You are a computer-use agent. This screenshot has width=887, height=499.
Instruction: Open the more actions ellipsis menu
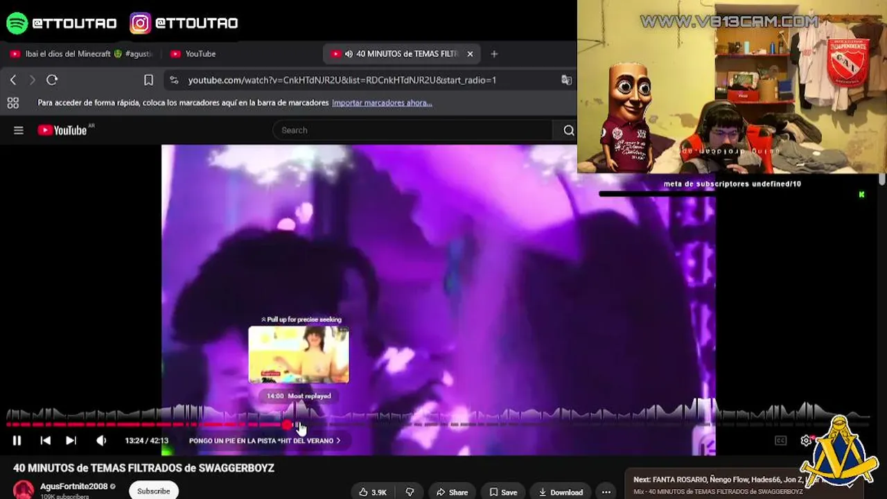pos(606,492)
